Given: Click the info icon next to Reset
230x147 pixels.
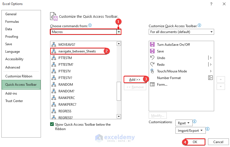Looking at the screenshot, I should (x=195, y=121).
